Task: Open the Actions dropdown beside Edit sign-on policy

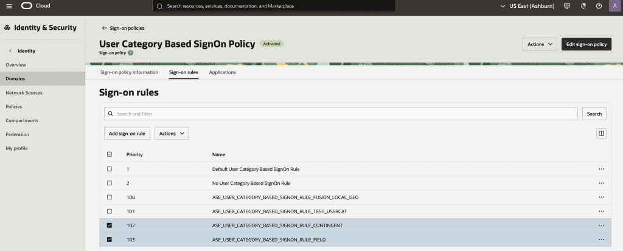Action: pyautogui.click(x=540, y=44)
